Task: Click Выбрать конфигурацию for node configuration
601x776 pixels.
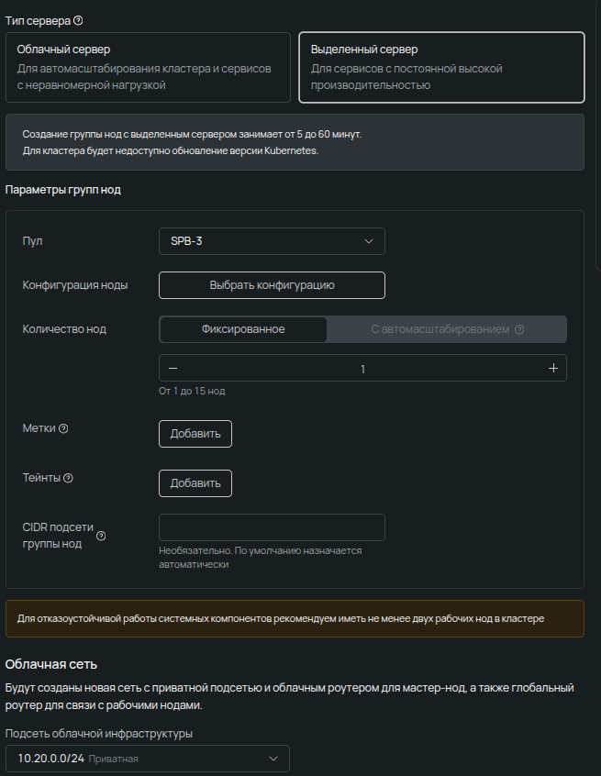Action: (x=272, y=285)
